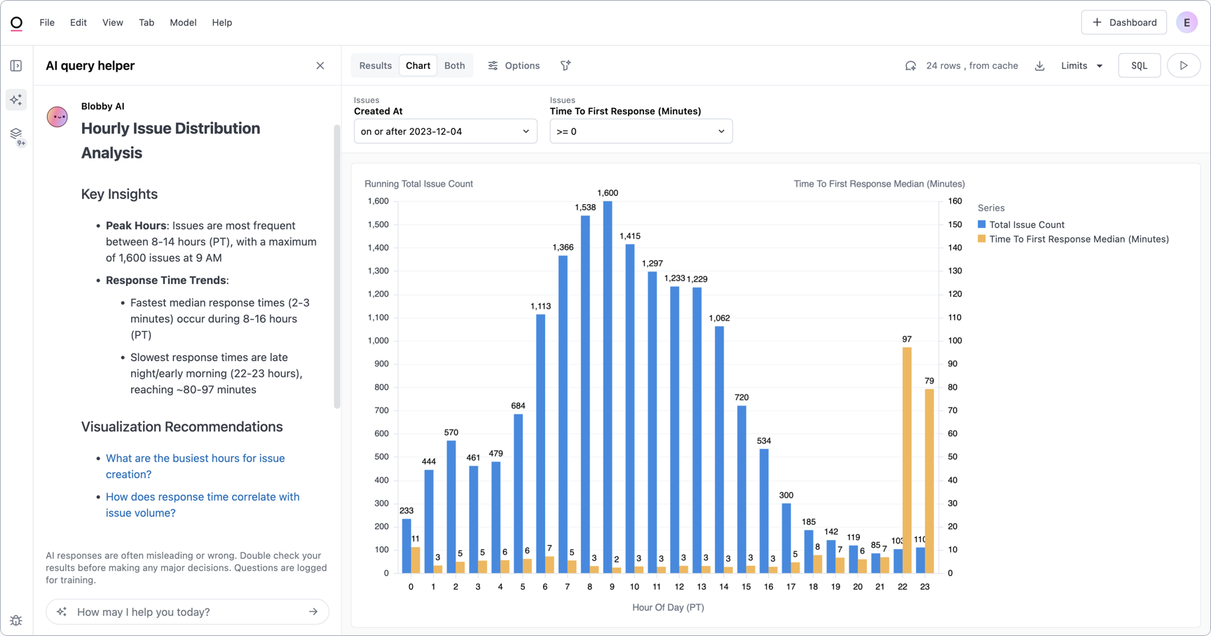Run the query with the play icon

[x=1184, y=65]
